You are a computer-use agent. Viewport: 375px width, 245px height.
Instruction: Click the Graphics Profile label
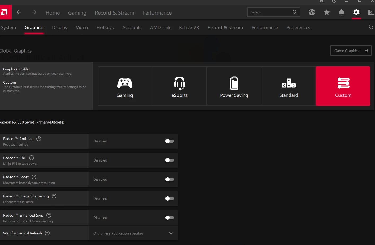(16, 69)
